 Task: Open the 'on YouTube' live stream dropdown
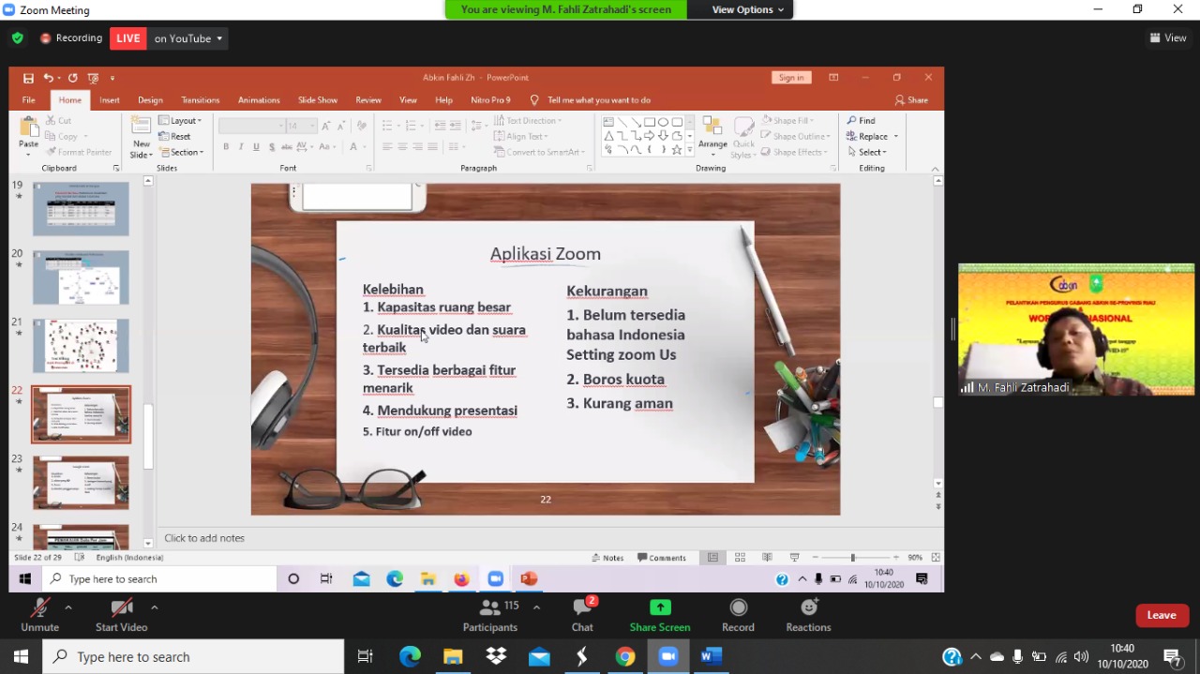click(188, 38)
